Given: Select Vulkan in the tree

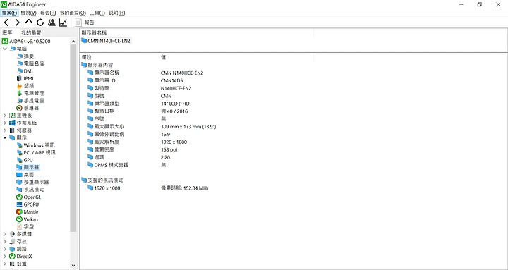Looking at the screenshot, I should point(27,219).
